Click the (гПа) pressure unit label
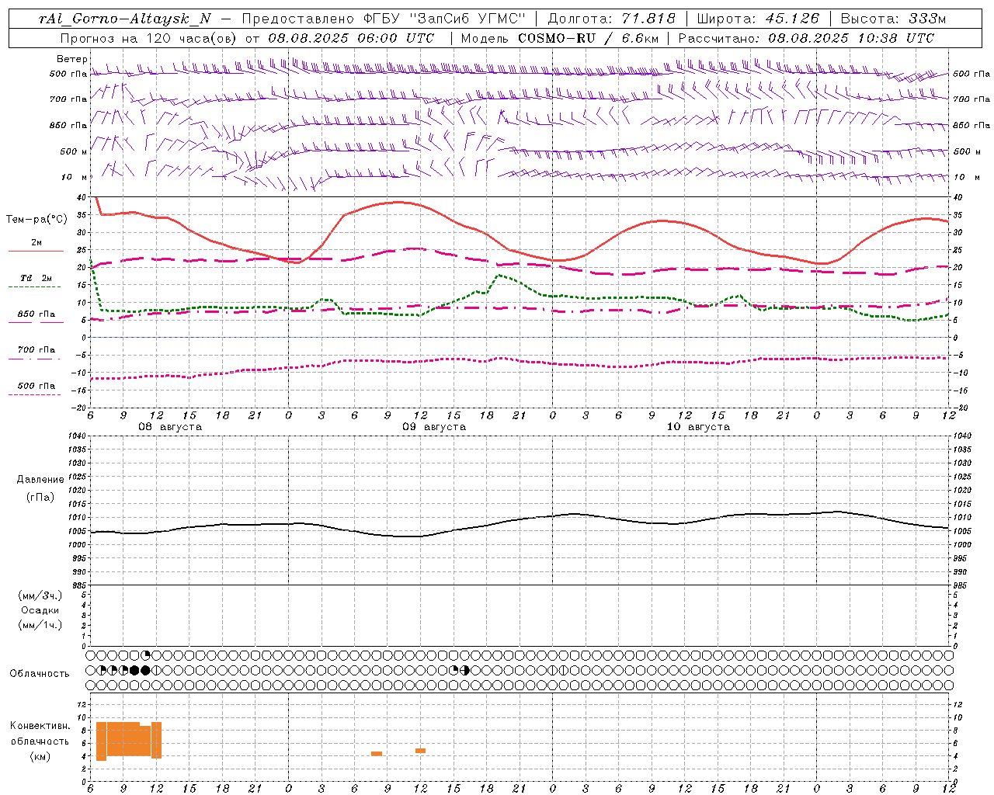Viewport: 994px width, 795px height. tap(40, 498)
